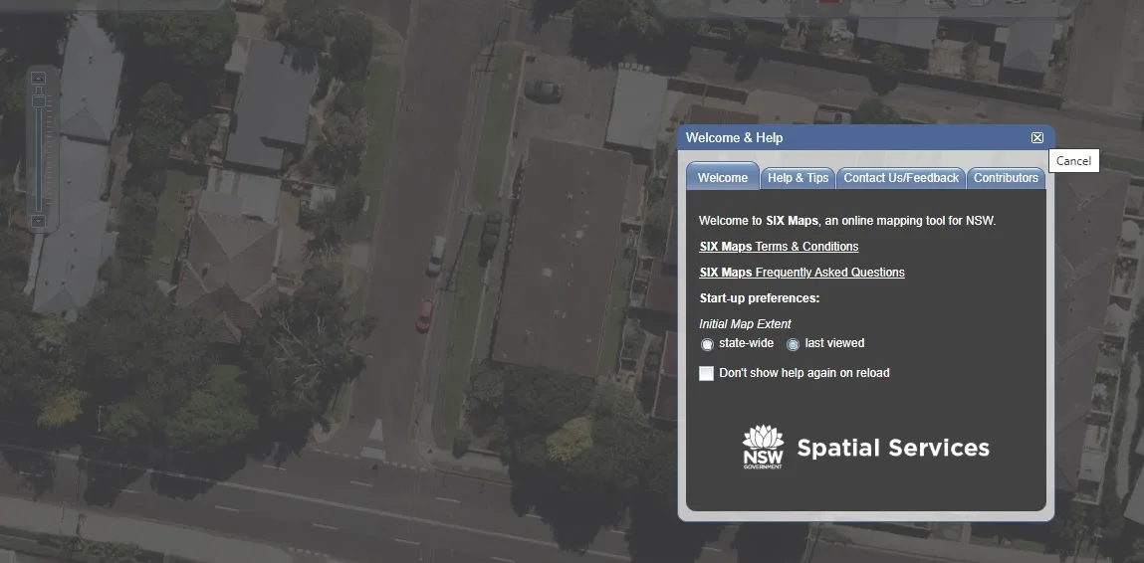Image resolution: width=1144 pixels, height=563 pixels.
Task: Click the zoom slider handle
Action: (x=40, y=99)
